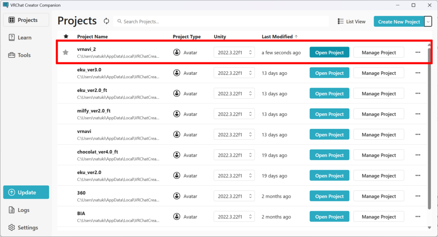Open more options for the 360 project
The height and width of the screenshot is (237, 438).
click(417, 196)
